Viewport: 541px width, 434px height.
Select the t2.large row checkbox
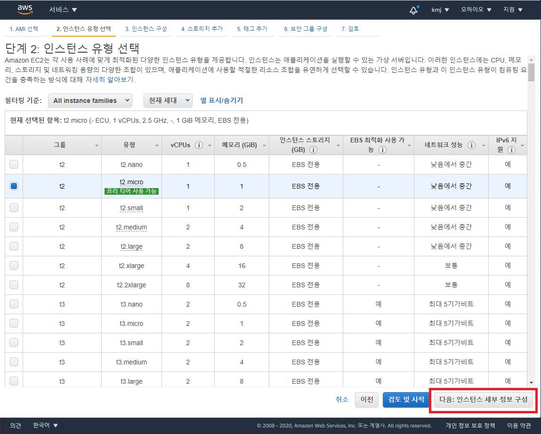click(14, 246)
